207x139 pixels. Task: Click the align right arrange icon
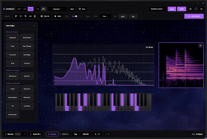click(x=25, y=16)
